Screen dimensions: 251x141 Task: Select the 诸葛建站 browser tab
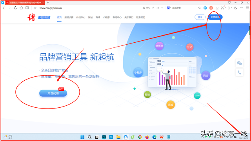pyautogui.click(x=25, y=3)
